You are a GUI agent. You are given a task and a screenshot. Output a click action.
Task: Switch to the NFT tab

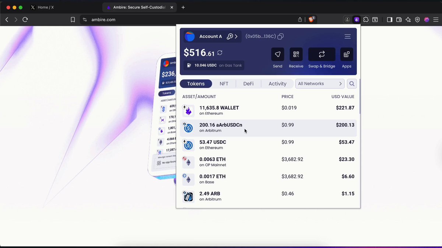click(224, 84)
